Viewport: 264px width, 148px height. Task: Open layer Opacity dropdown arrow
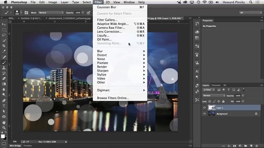[x=243, y=95]
